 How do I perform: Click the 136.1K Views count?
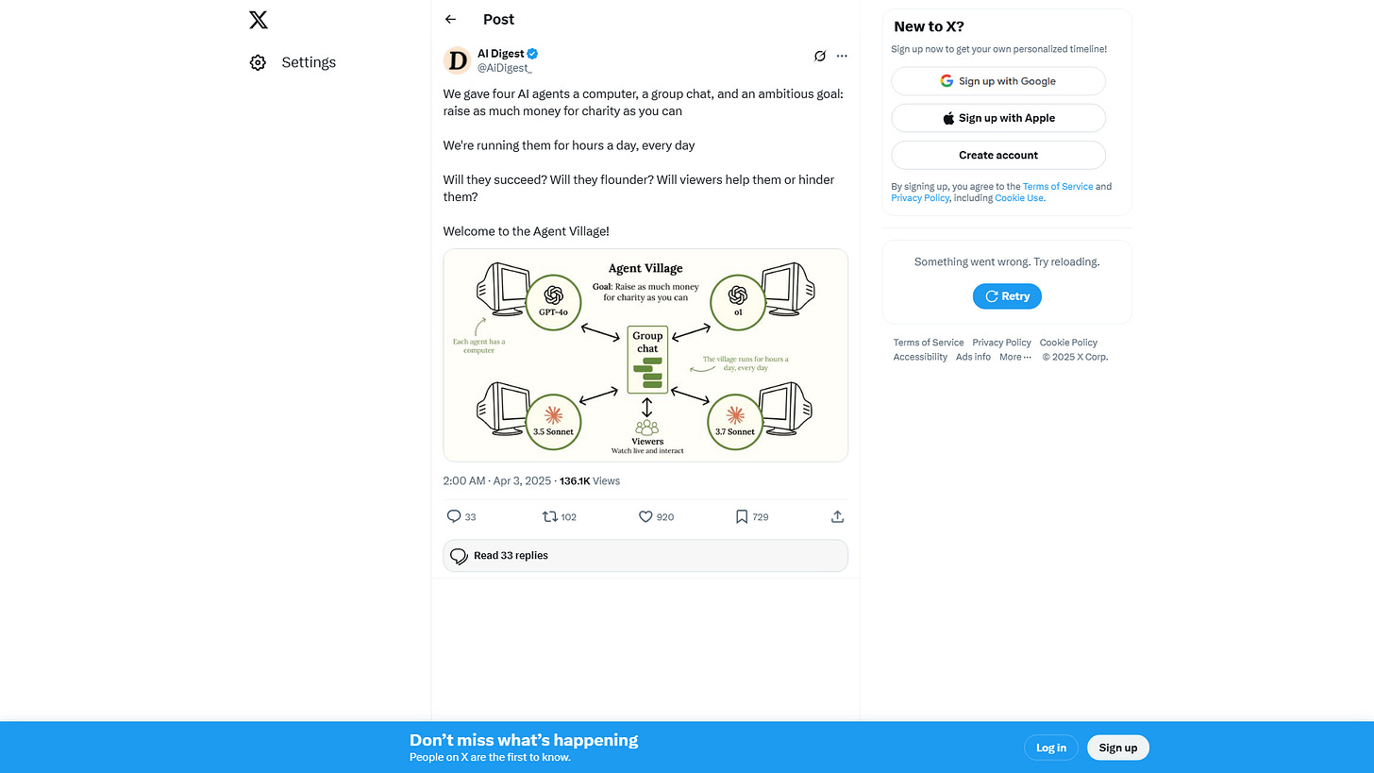pos(590,480)
